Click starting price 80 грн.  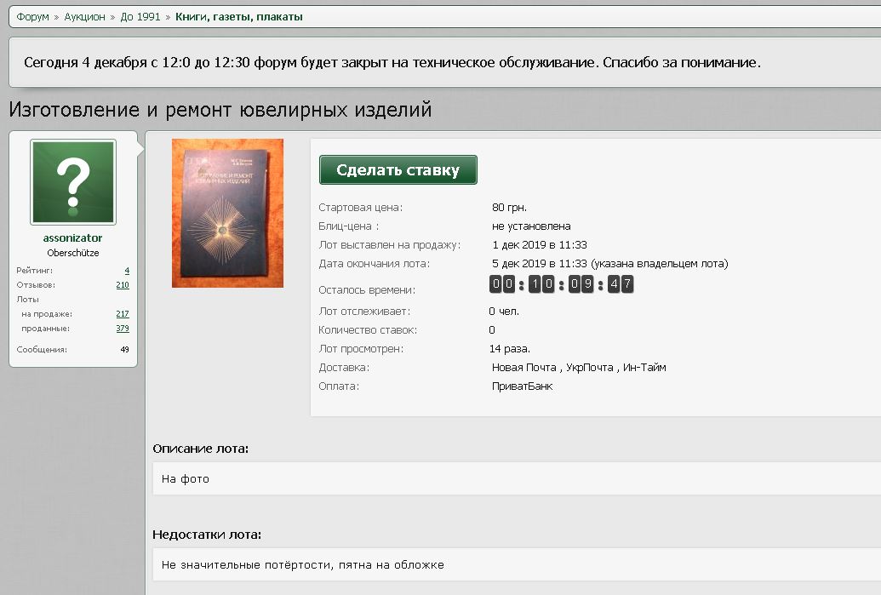[x=509, y=208]
